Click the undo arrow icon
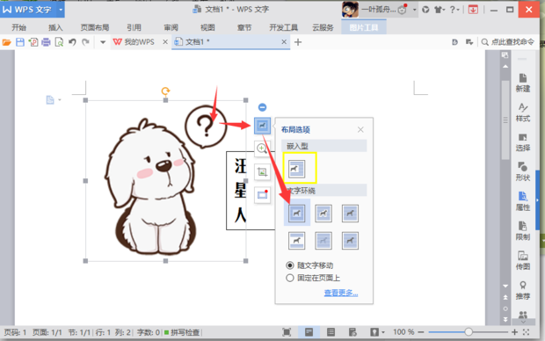Screen dimensions: 545x341 pos(72,42)
